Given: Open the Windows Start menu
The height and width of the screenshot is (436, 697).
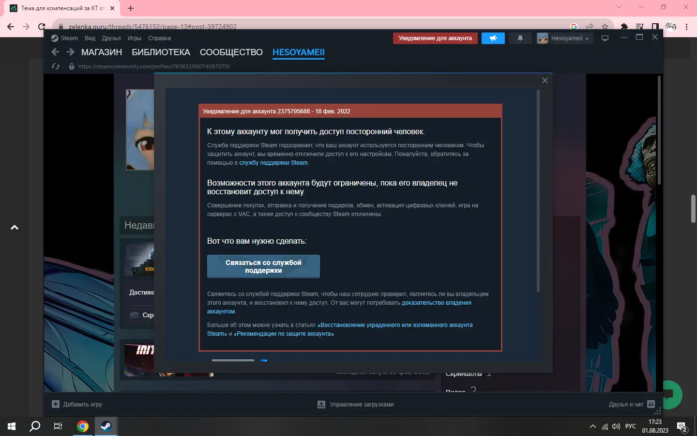Looking at the screenshot, I should (12, 426).
